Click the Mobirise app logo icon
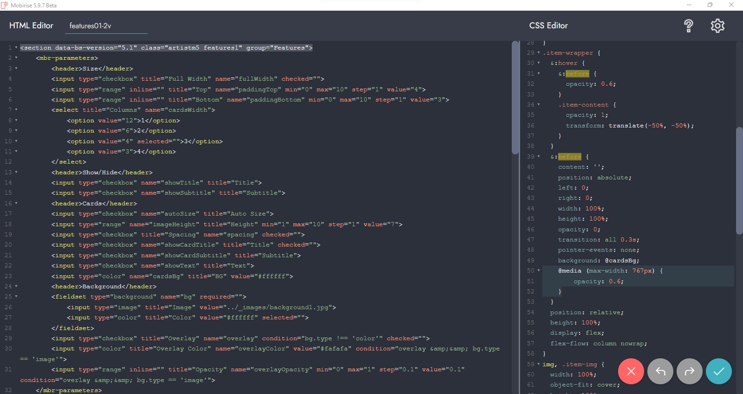The width and height of the screenshot is (743, 394). tap(5, 5)
